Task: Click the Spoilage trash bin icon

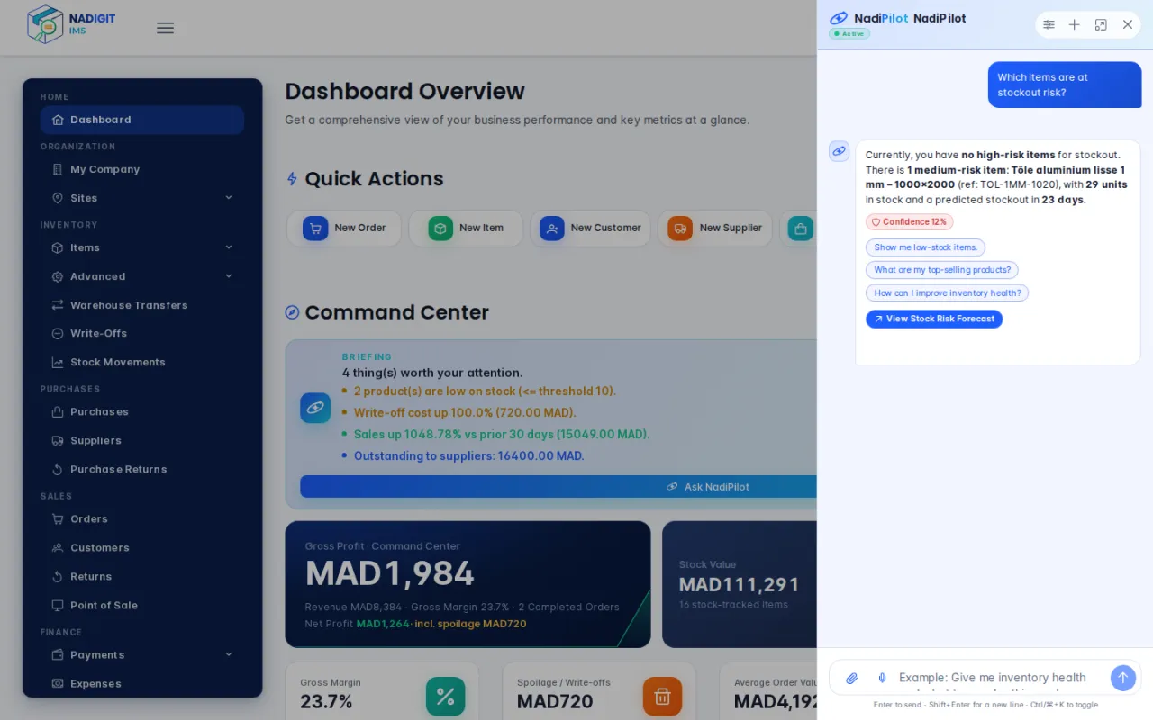Action: (662, 697)
